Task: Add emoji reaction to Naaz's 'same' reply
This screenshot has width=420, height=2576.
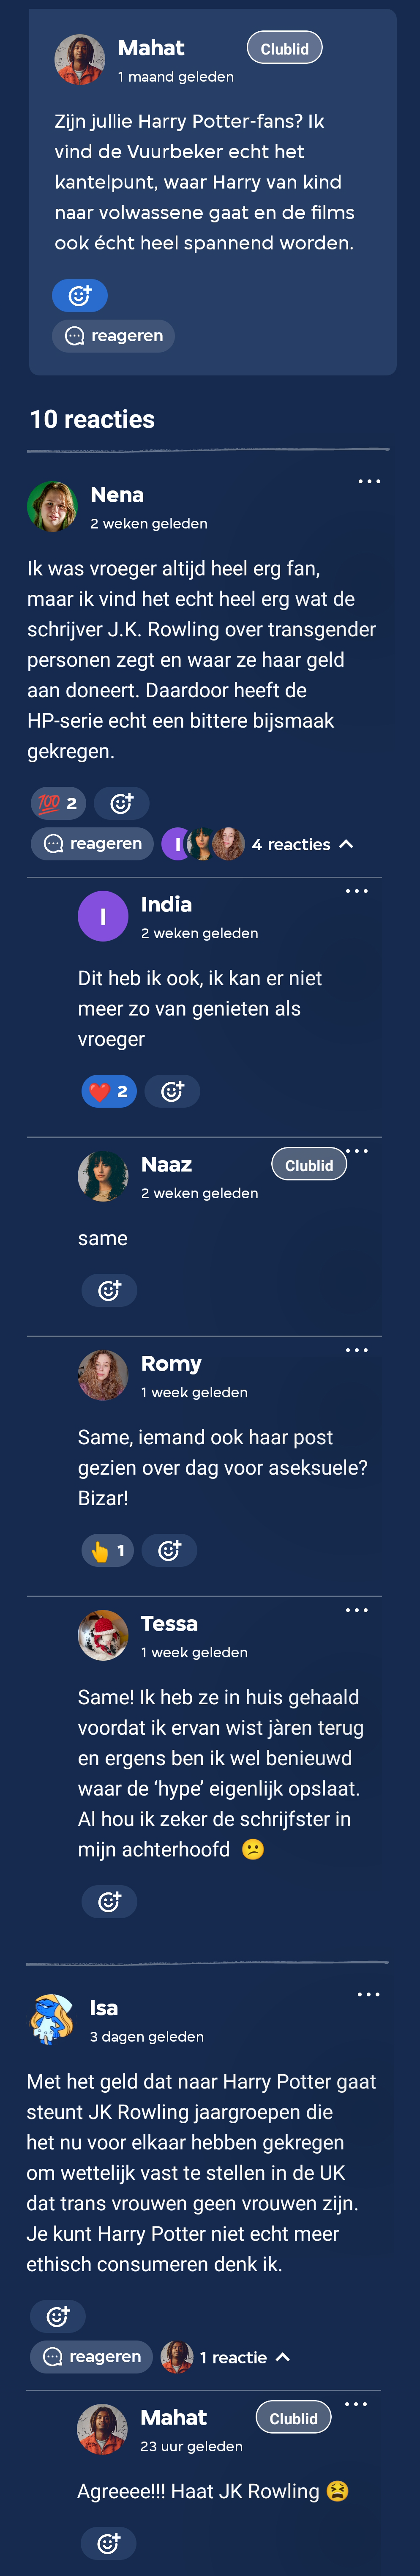Action: [x=110, y=1290]
